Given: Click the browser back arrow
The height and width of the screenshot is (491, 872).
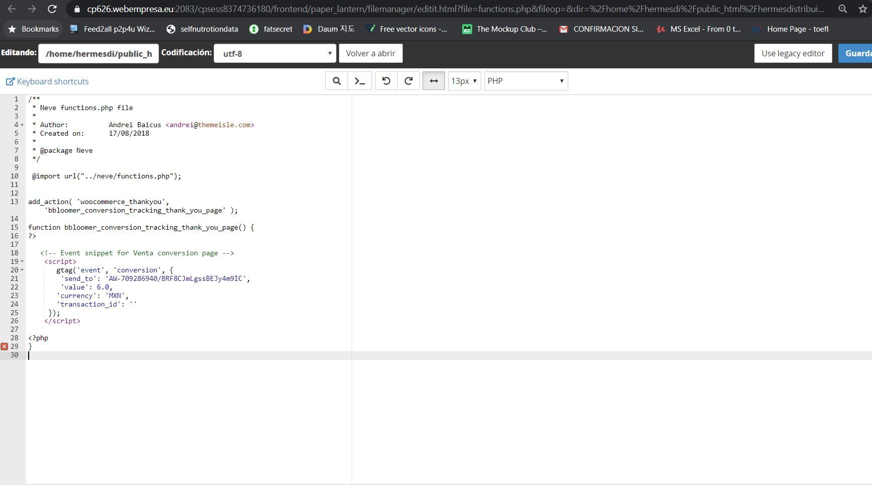Looking at the screenshot, I should (12, 9).
